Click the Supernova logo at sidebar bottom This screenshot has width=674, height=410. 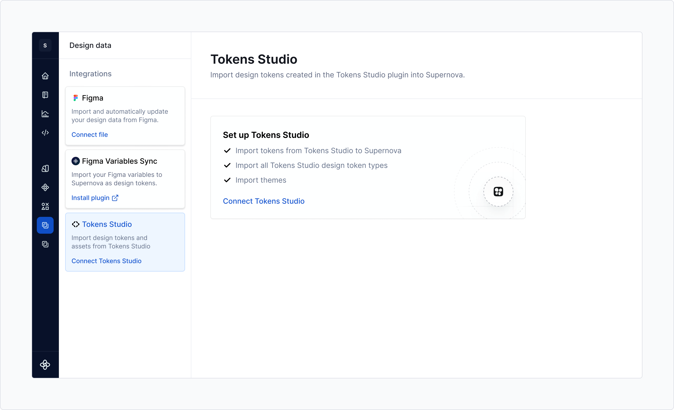pos(45,364)
